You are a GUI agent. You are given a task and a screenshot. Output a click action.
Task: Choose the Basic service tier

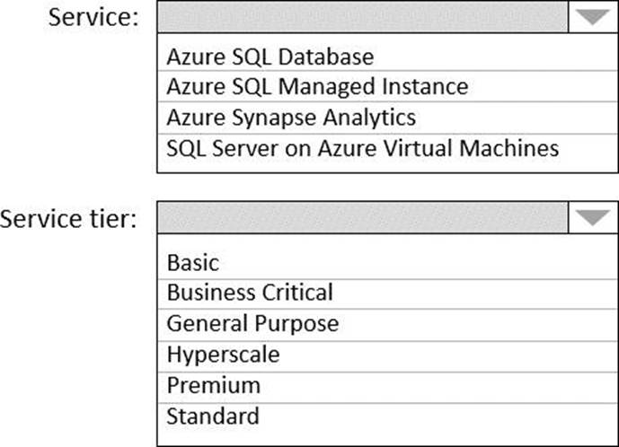coord(193,263)
